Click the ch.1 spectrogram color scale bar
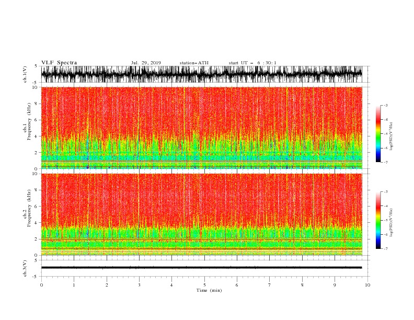Image resolution: width=414 pixels, height=320 pixels. (378, 134)
